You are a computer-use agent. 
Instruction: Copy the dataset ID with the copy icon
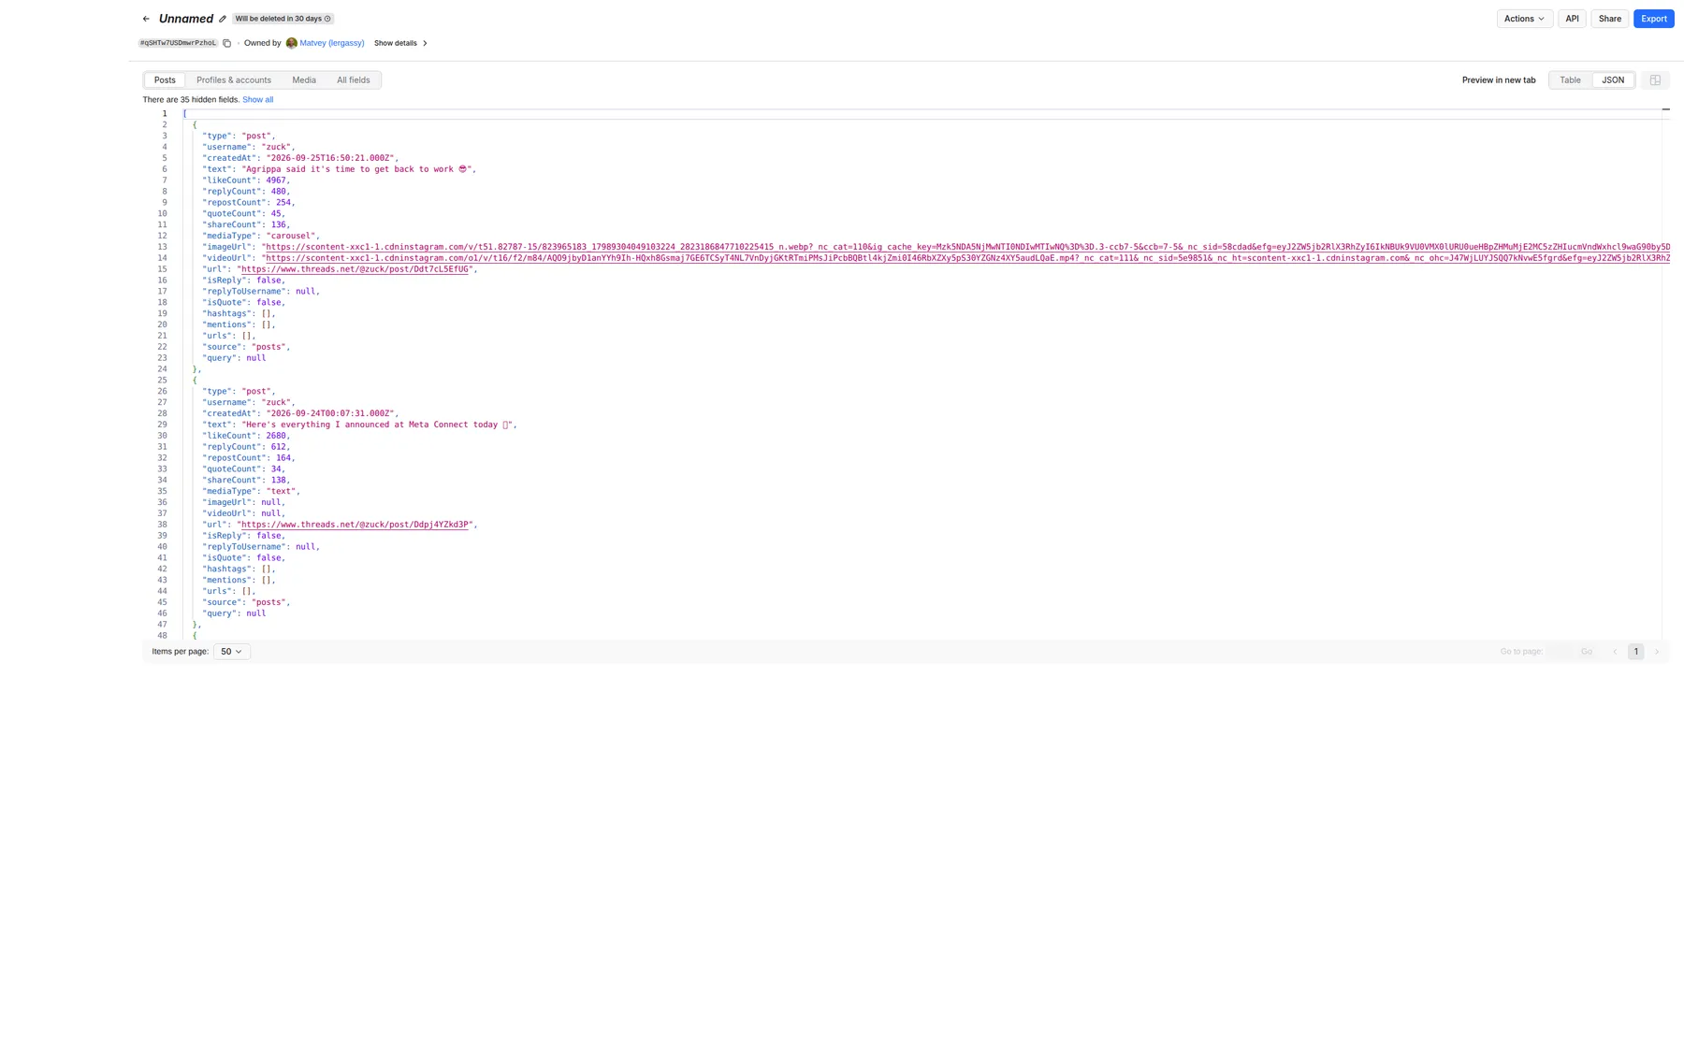[x=226, y=43]
